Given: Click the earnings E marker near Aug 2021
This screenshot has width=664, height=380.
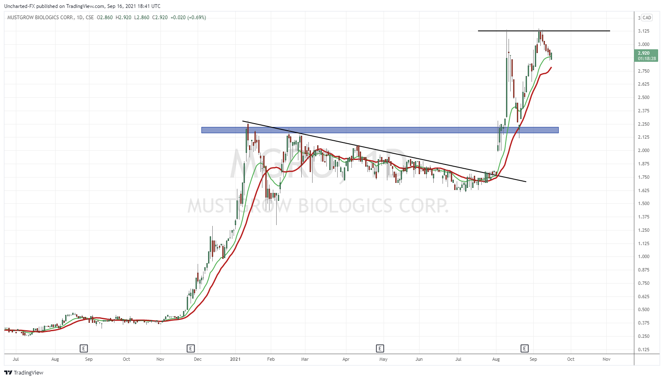Looking at the screenshot, I should click(x=524, y=348).
